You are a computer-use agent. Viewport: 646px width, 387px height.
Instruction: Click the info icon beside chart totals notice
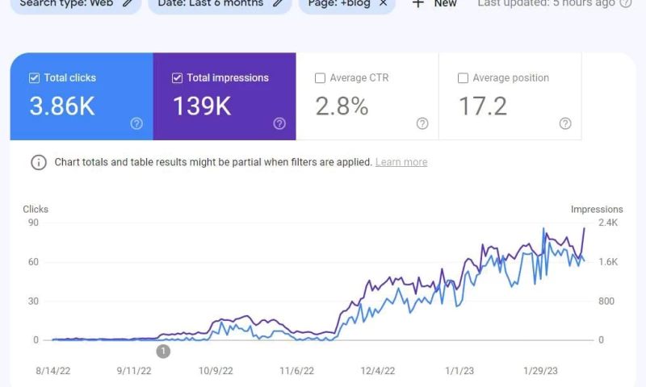(39, 162)
